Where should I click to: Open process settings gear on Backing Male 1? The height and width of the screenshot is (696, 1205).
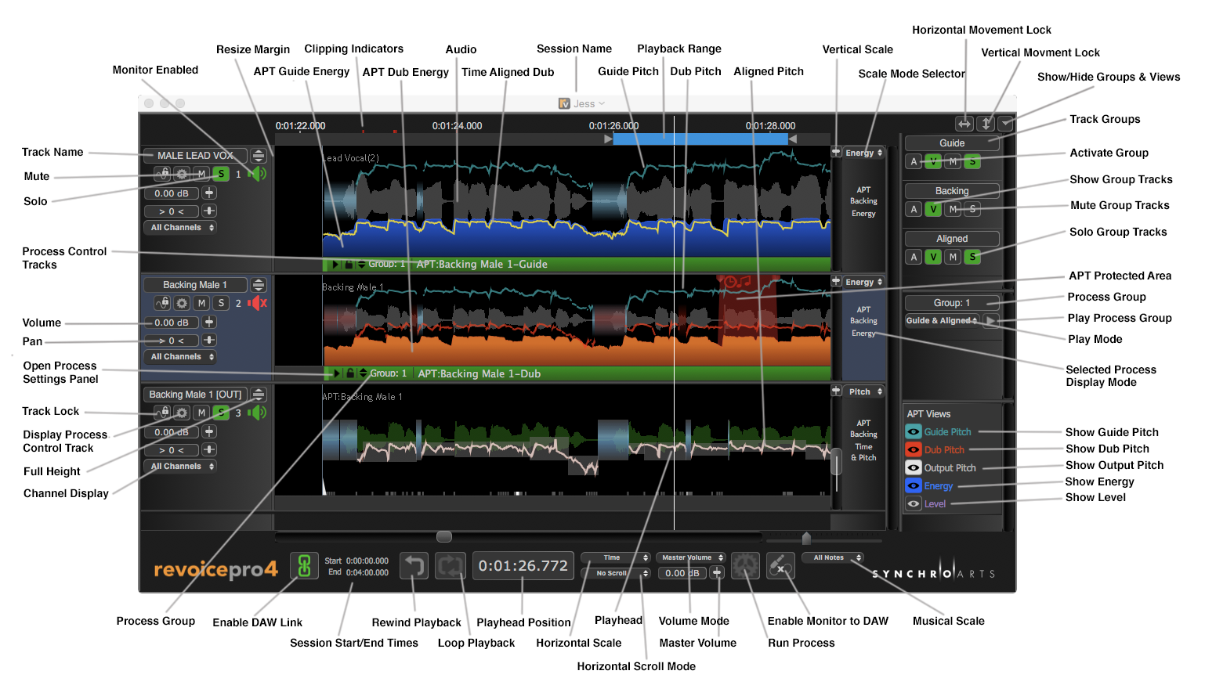coord(182,303)
